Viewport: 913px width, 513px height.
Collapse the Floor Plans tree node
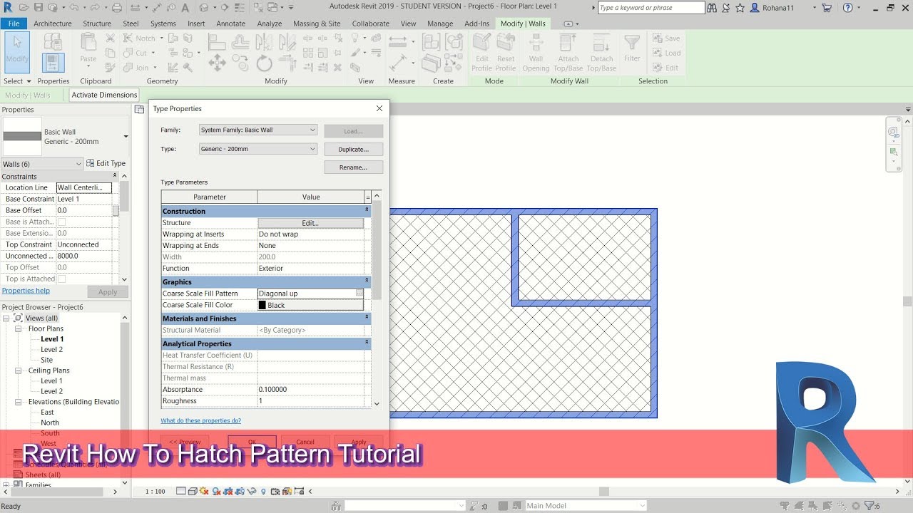[x=19, y=329]
